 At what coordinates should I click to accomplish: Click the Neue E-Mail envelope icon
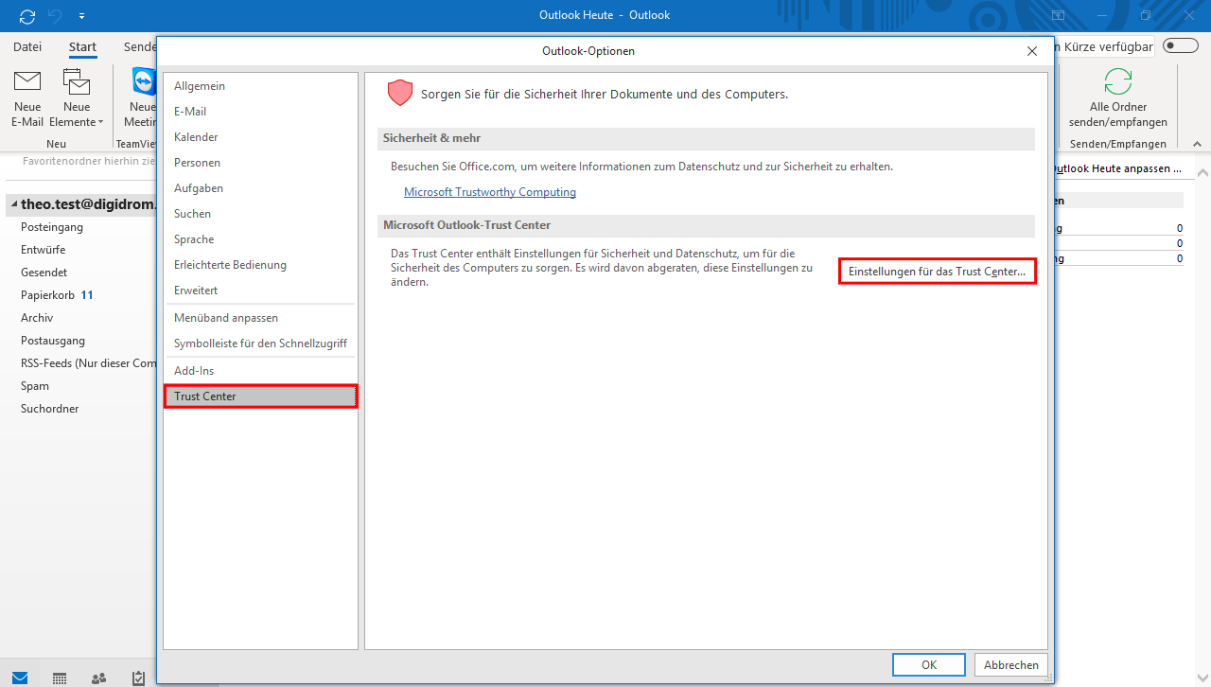(27, 83)
